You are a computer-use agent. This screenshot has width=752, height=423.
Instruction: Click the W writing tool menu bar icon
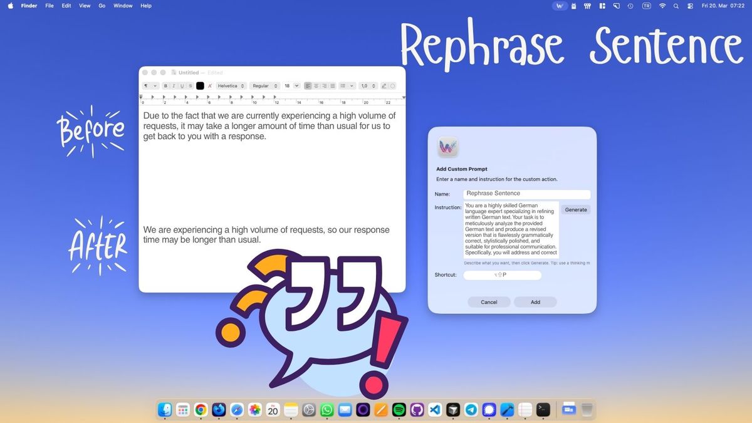tap(560, 6)
